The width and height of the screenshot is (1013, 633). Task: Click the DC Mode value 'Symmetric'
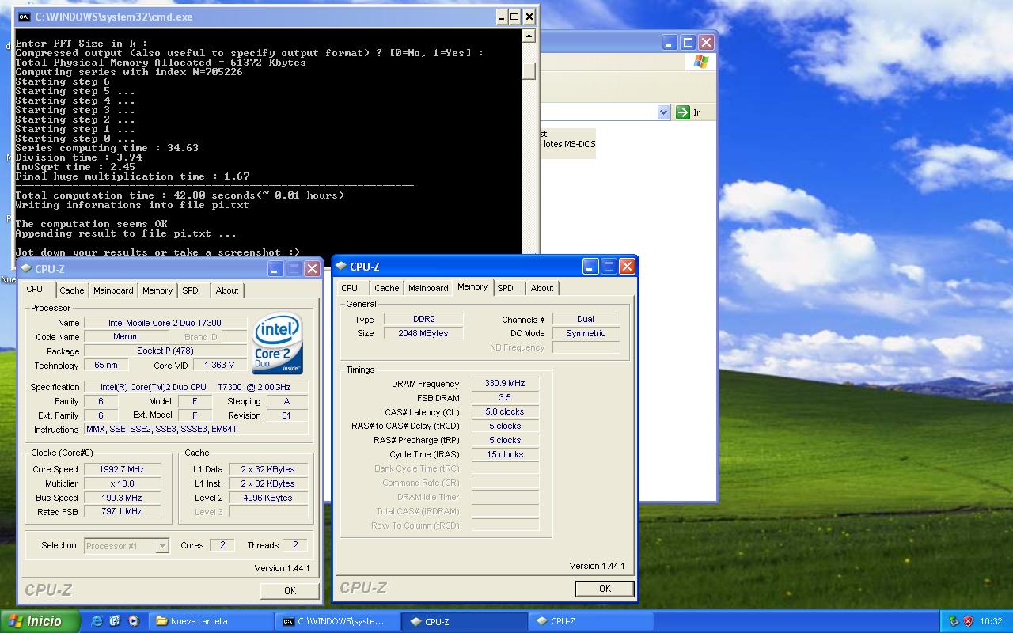pyautogui.click(x=586, y=333)
